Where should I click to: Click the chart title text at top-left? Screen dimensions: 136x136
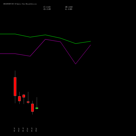tap(20, 4)
